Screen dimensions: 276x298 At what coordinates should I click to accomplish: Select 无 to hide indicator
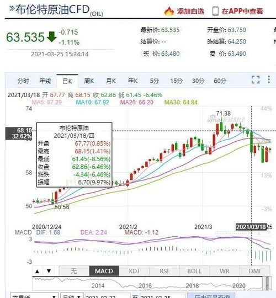74,271
